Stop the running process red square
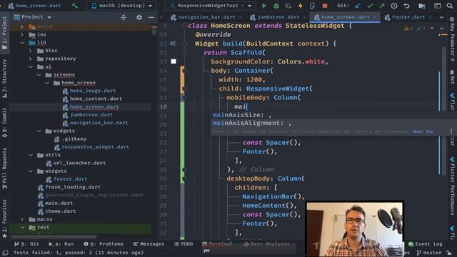The width and height of the screenshot is (457, 257). click(x=325, y=6)
